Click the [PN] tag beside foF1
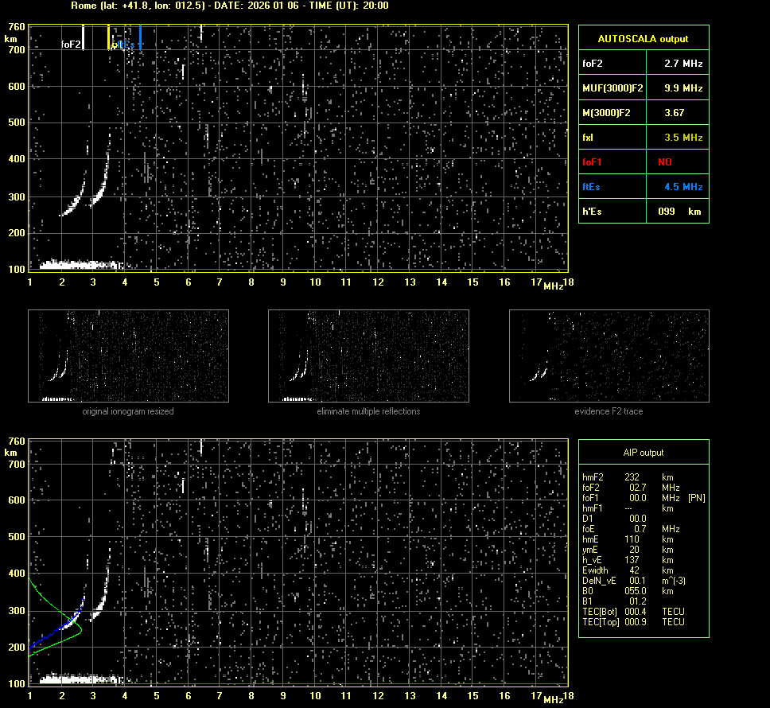The image size is (770, 708). pos(696,498)
